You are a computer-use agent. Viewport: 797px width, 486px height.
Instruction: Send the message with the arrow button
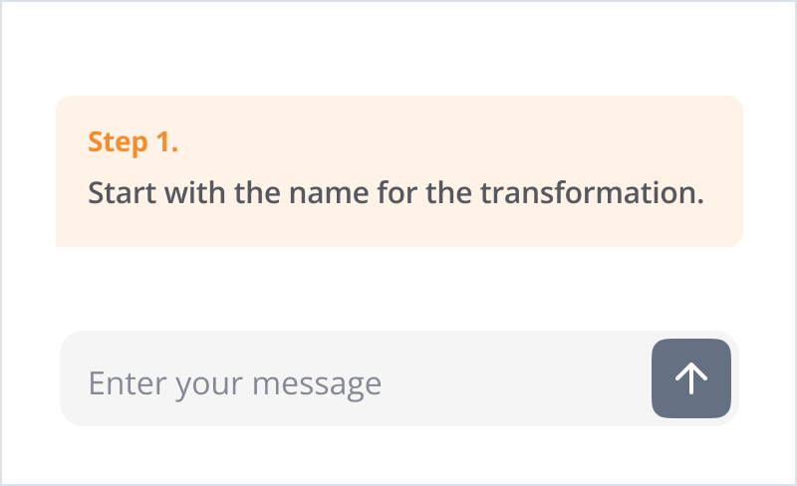pyautogui.click(x=691, y=378)
